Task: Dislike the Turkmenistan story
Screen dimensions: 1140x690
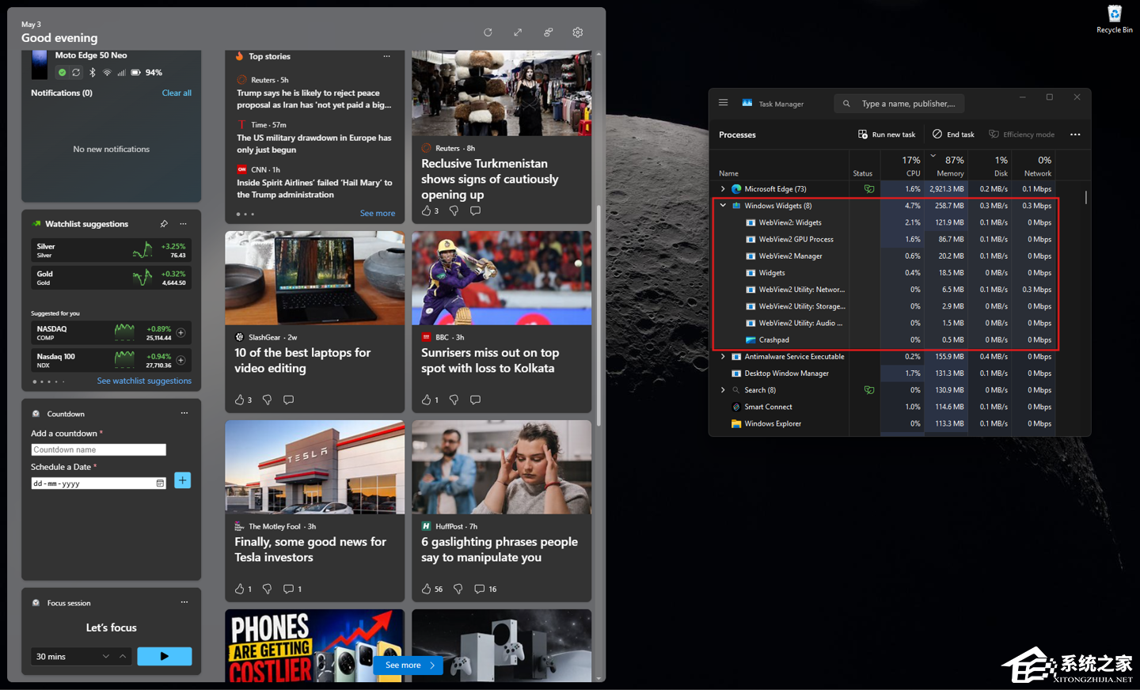Action: [x=454, y=210]
